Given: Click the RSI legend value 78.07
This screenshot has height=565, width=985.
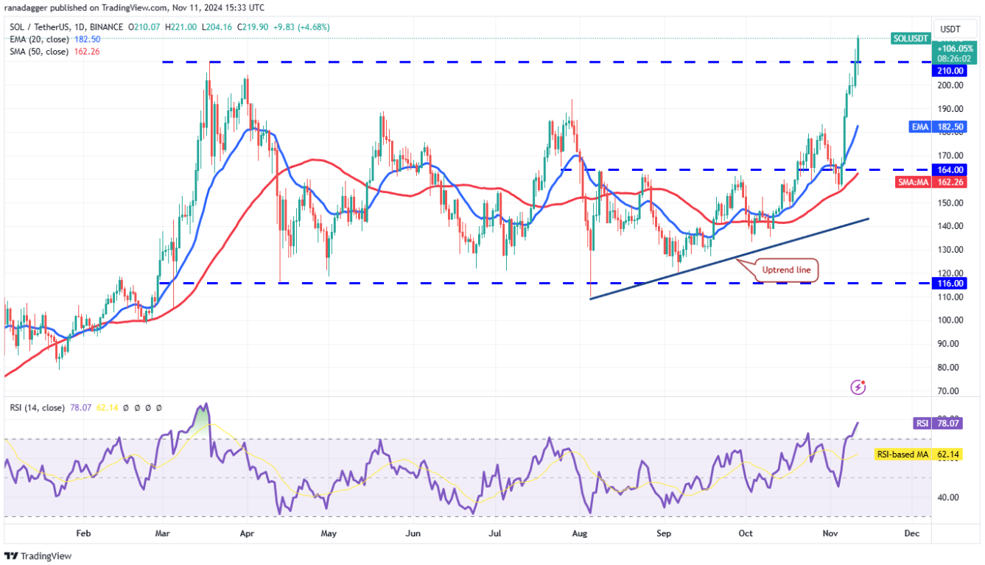Looking at the screenshot, I should click(x=83, y=407).
